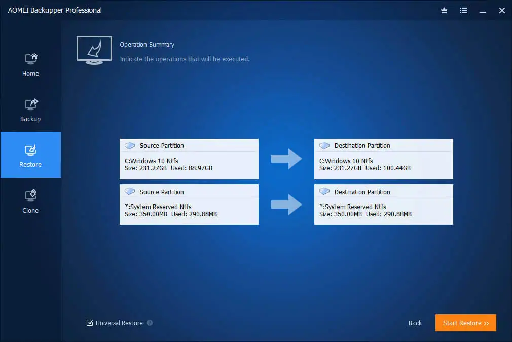Open the Home section in sidebar
The width and height of the screenshot is (512, 342).
tap(31, 65)
